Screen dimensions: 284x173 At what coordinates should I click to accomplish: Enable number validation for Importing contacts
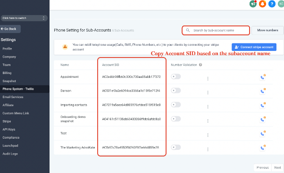coord(175,105)
